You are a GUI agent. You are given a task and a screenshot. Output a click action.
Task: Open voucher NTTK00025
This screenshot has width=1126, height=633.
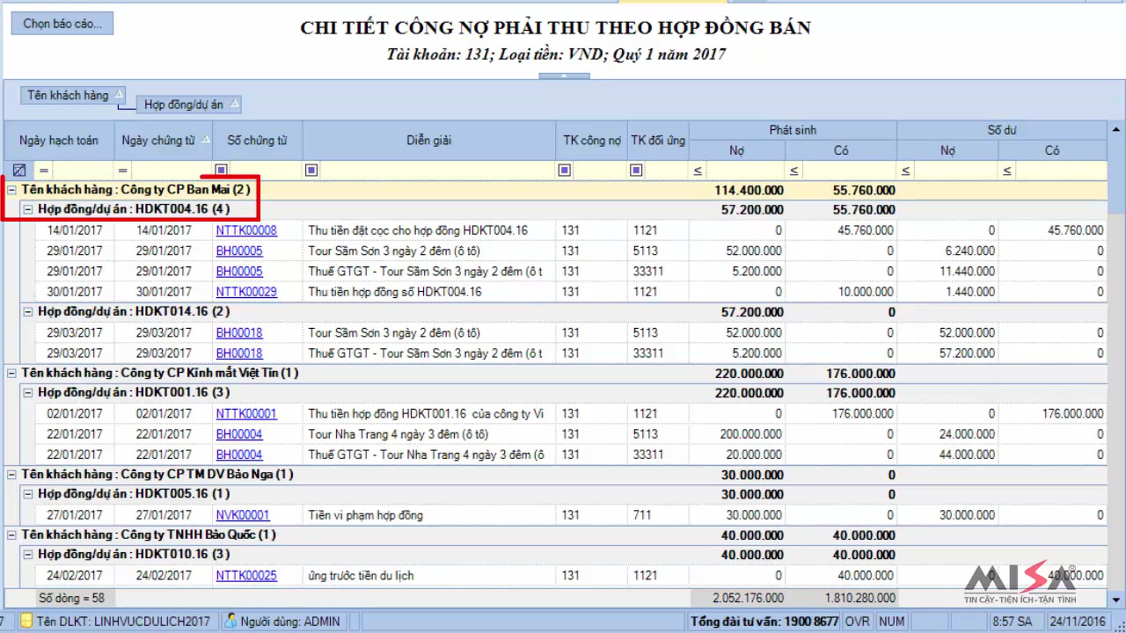point(246,575)
